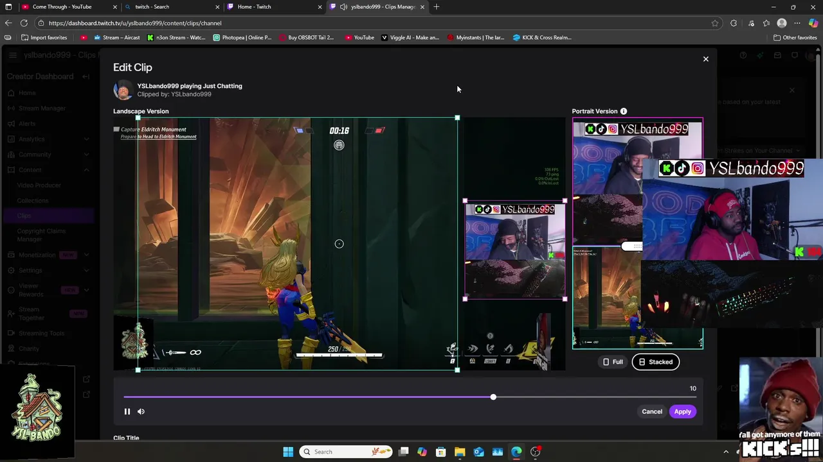Open the KICK & Cross Realm bookmark
Viewport: 823px width, 462px height.
tap(542, 37)
